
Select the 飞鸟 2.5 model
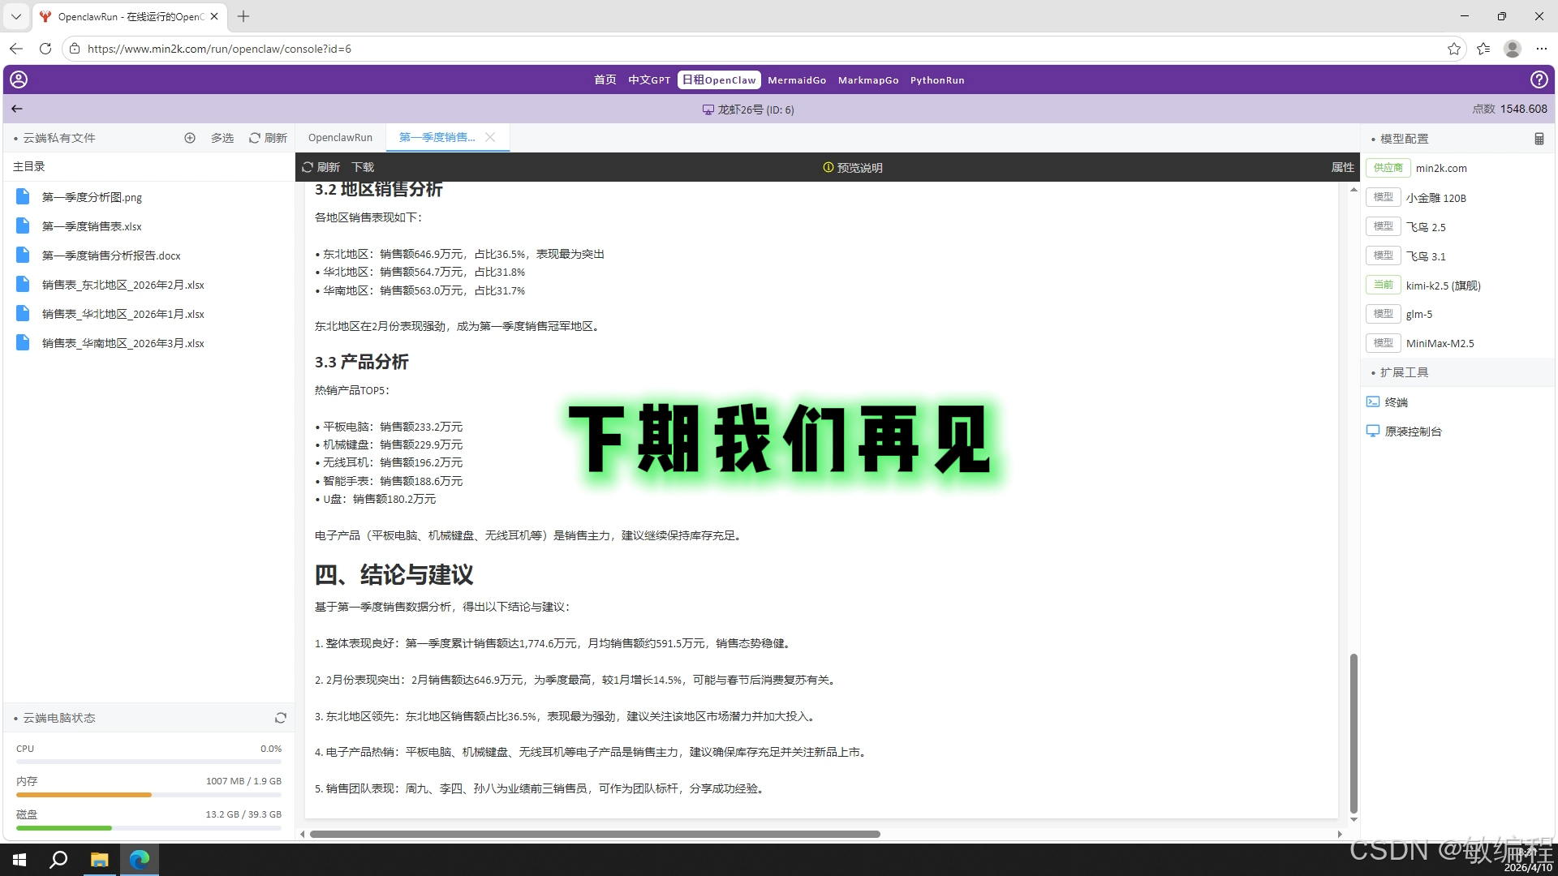pyautogui.click(x=1425, y=227)
